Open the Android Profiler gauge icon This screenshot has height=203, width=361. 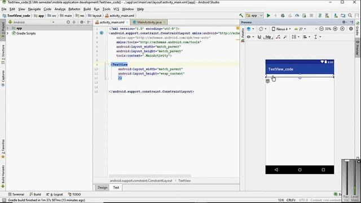(x=297, y=16)
